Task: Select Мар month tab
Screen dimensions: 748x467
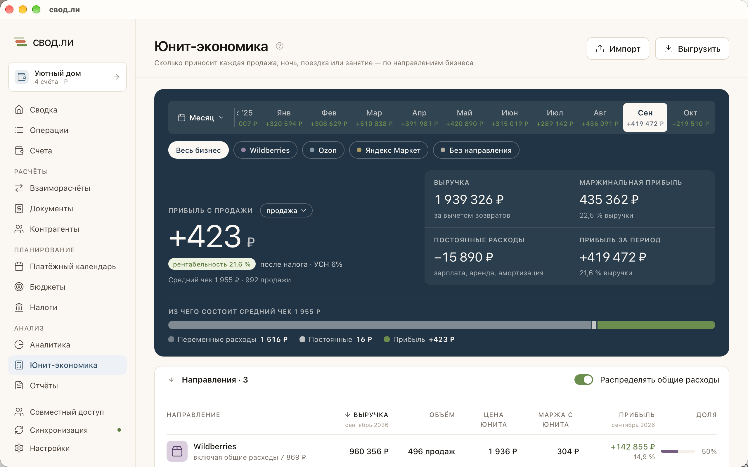Action: 374,117
